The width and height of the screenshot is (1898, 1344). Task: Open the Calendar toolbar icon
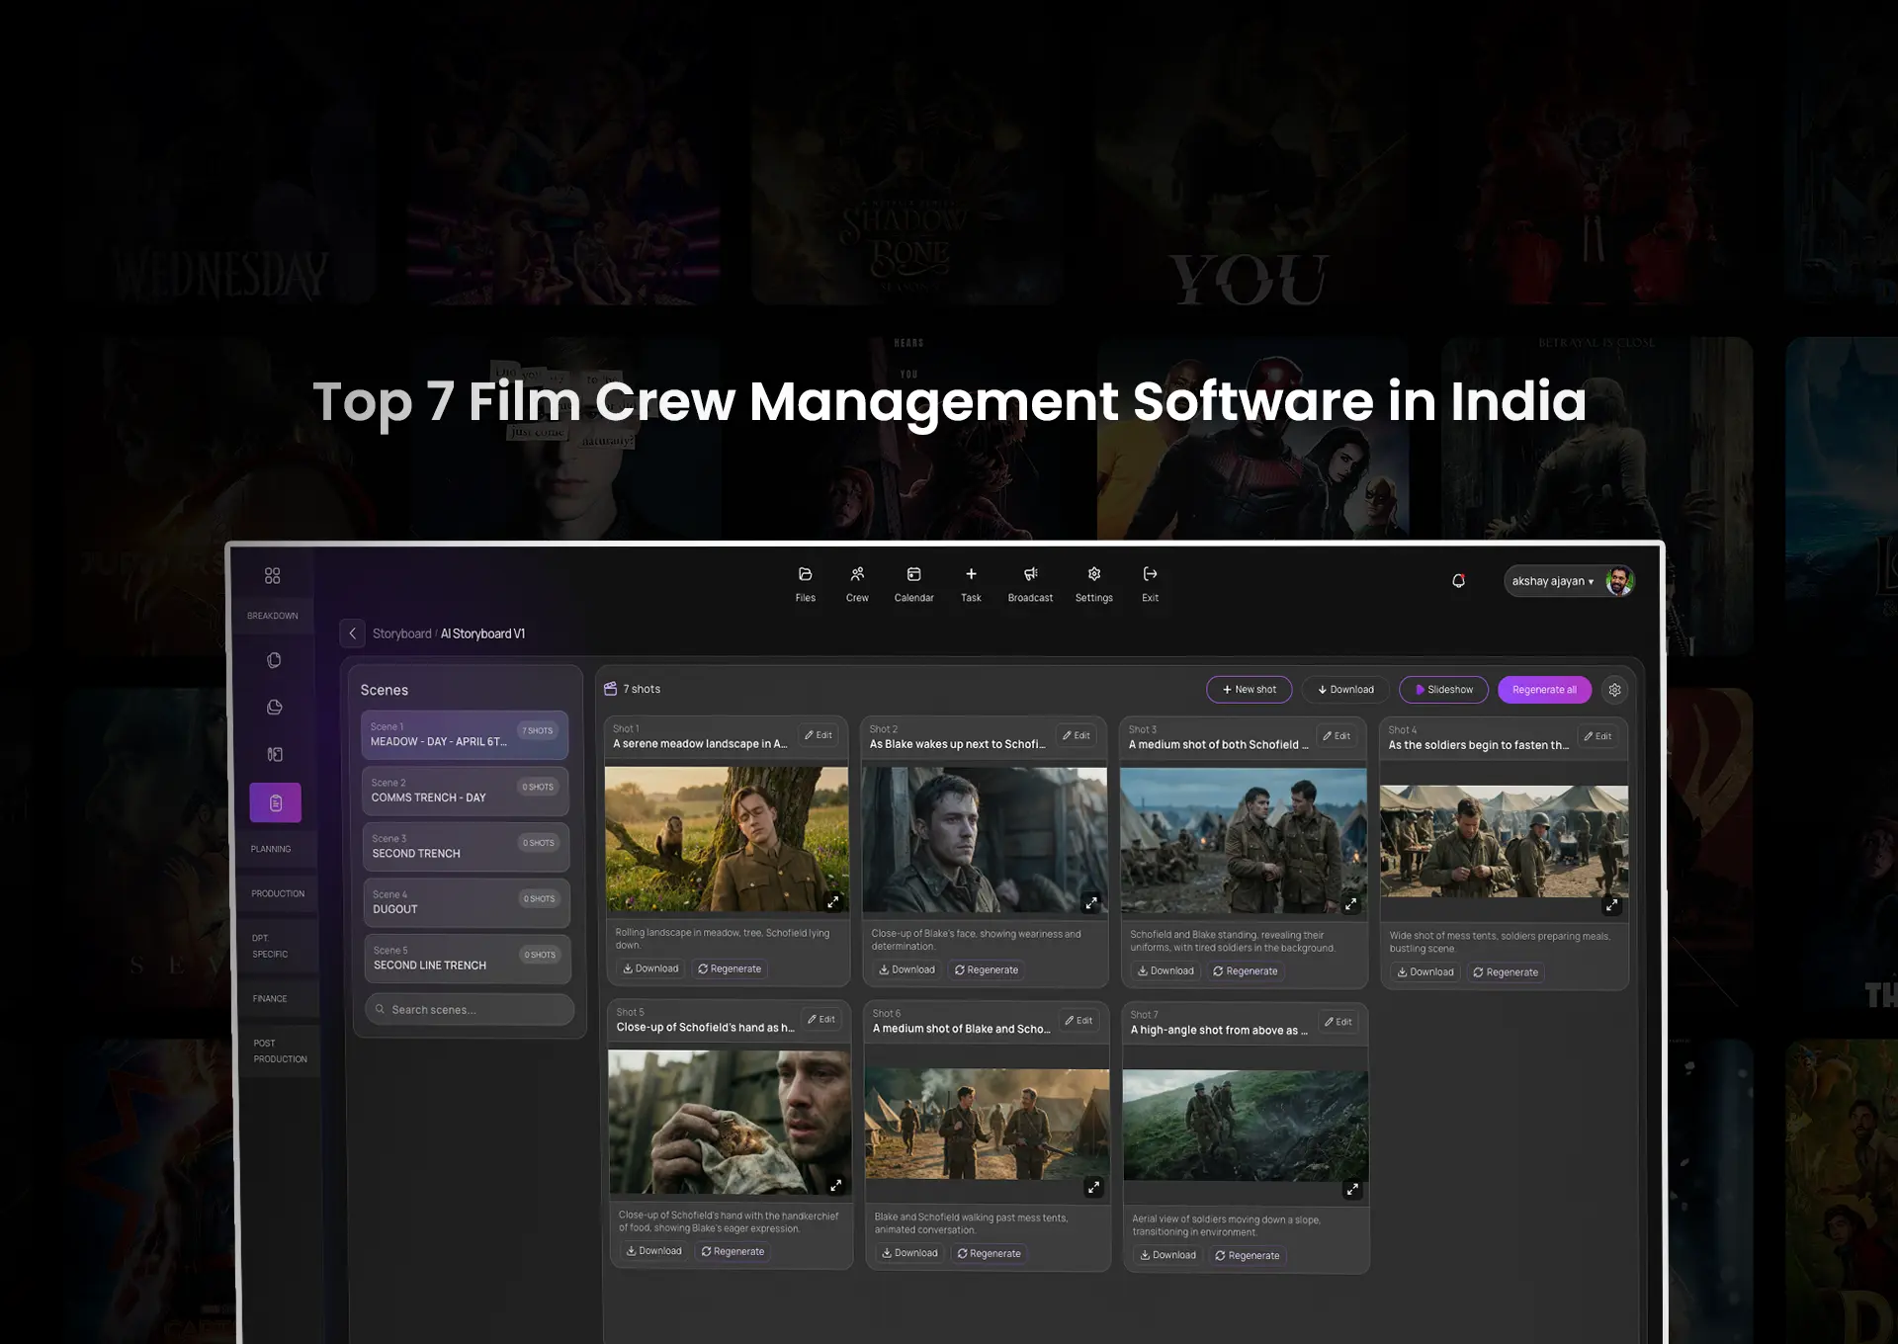(x=913, y=574)
